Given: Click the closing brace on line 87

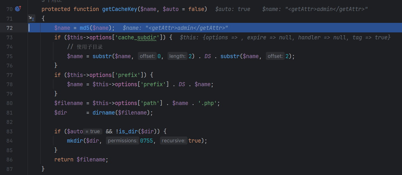Looking at the screenshot, I should pyautogui.click(x=43, y=169).
